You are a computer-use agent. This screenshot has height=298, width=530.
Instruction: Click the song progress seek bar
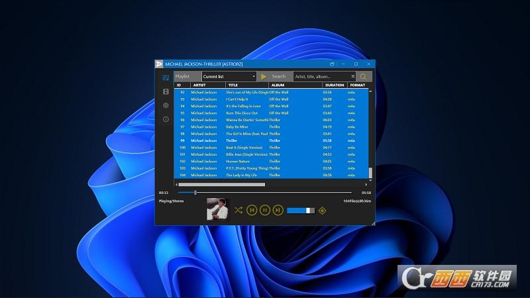[265, 193]
